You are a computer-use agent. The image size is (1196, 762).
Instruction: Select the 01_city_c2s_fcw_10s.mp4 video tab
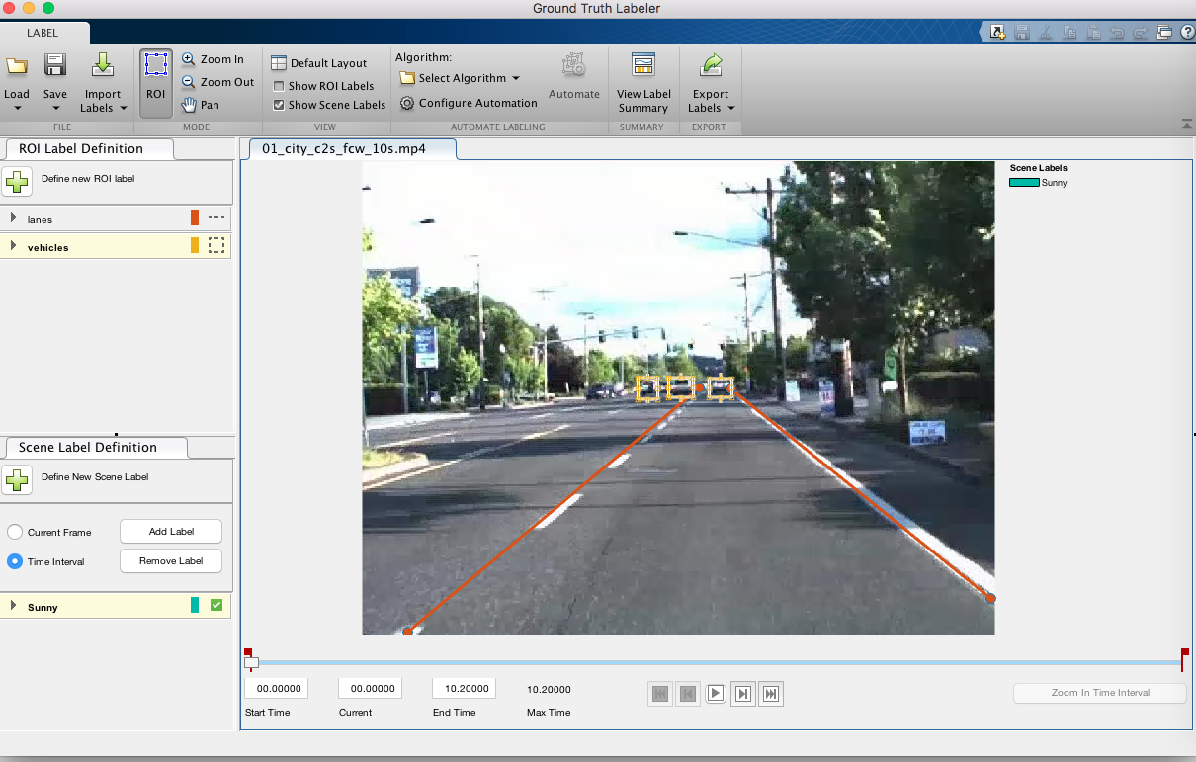[x=344, y=149]
